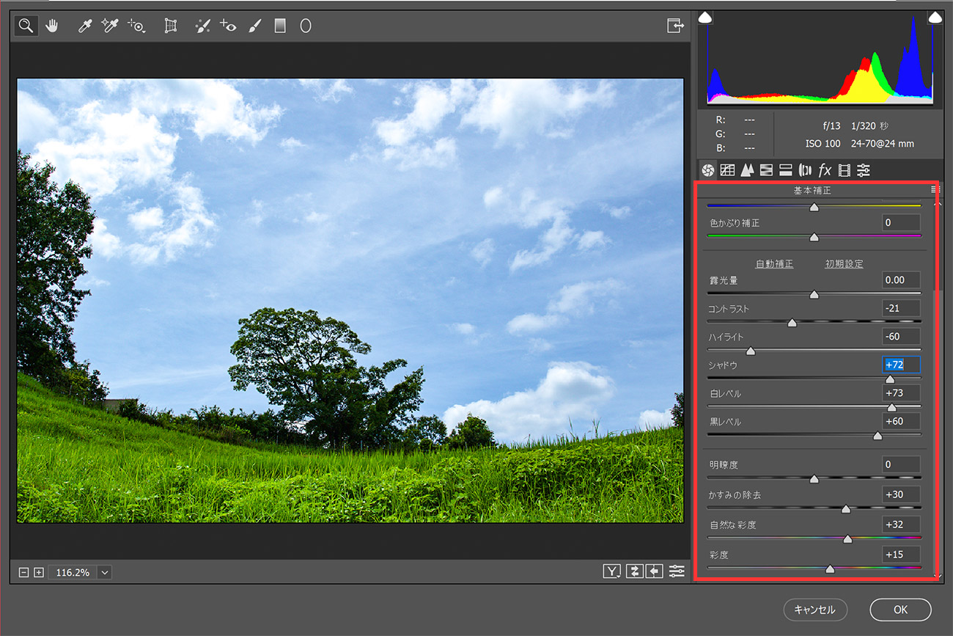Screen dimensions: 953x636
Task: Click the 自然な彩度 slider handle
Action: [847, 538]
